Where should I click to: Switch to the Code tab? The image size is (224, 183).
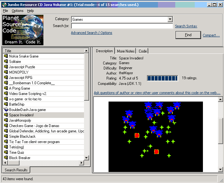pos(143,51)
